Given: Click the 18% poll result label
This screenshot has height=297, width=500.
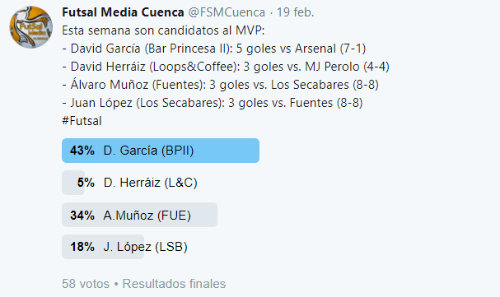Looking at the screenshot, I should [x=82, y=247].
